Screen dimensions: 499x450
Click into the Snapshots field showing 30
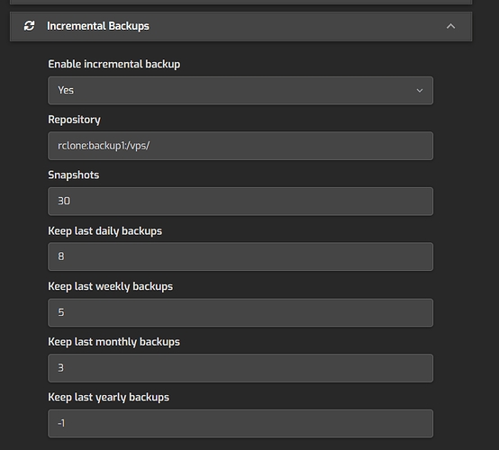point(240,202)
